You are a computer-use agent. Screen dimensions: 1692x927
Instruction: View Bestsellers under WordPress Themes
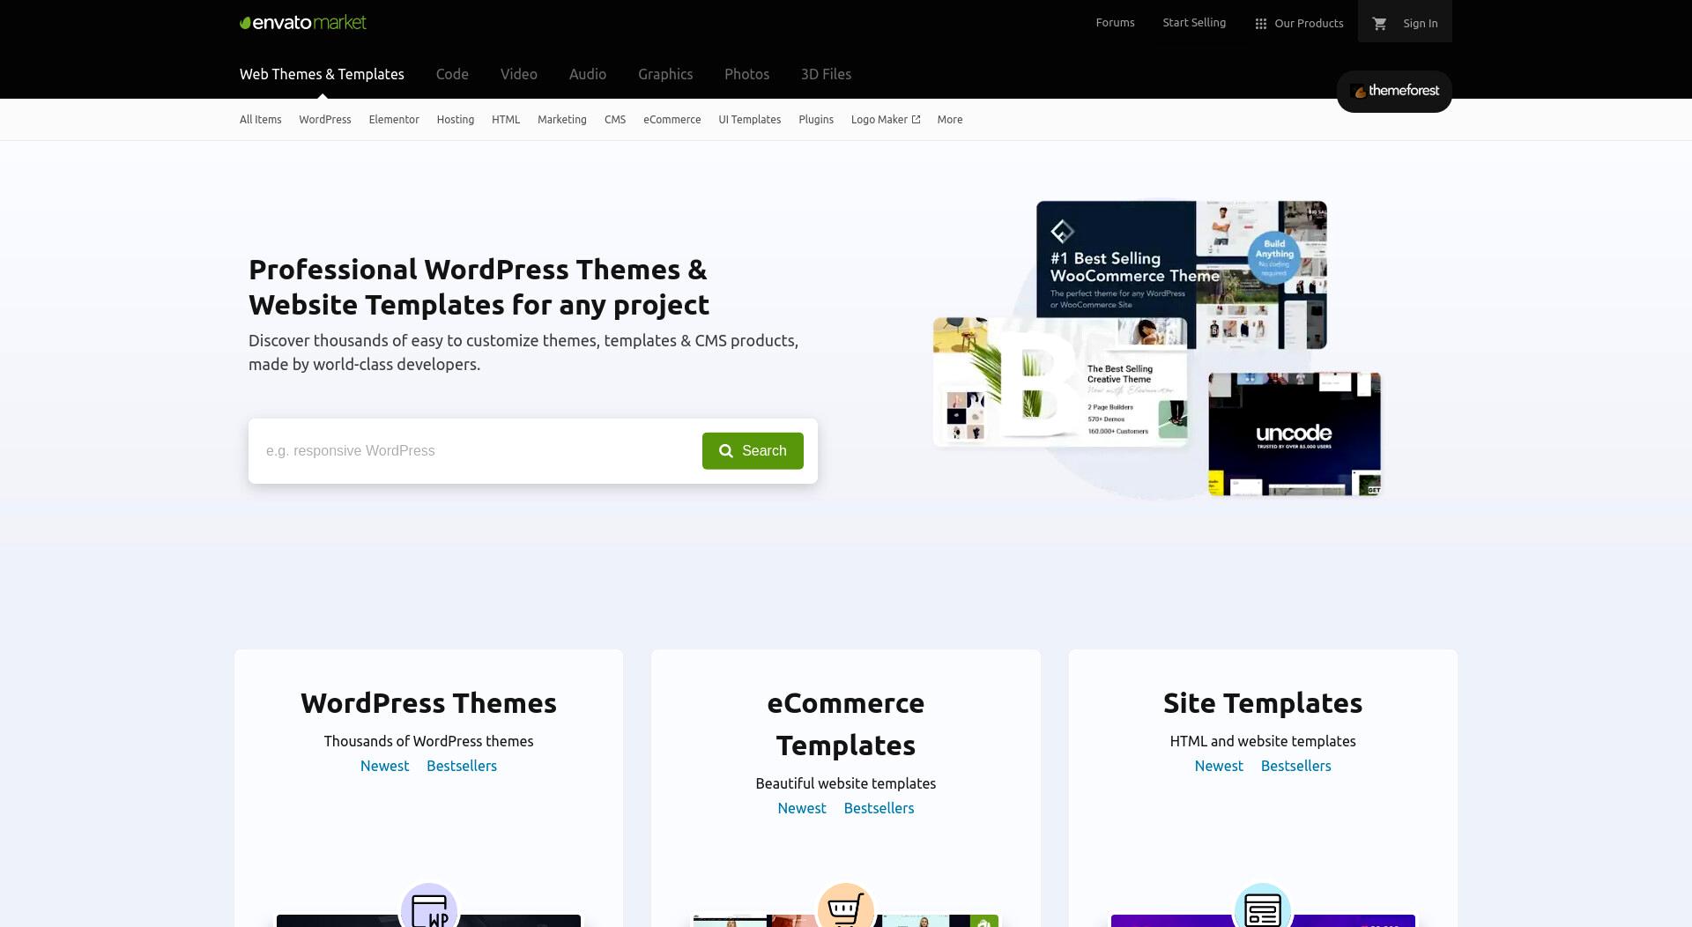tap(461, 766)
